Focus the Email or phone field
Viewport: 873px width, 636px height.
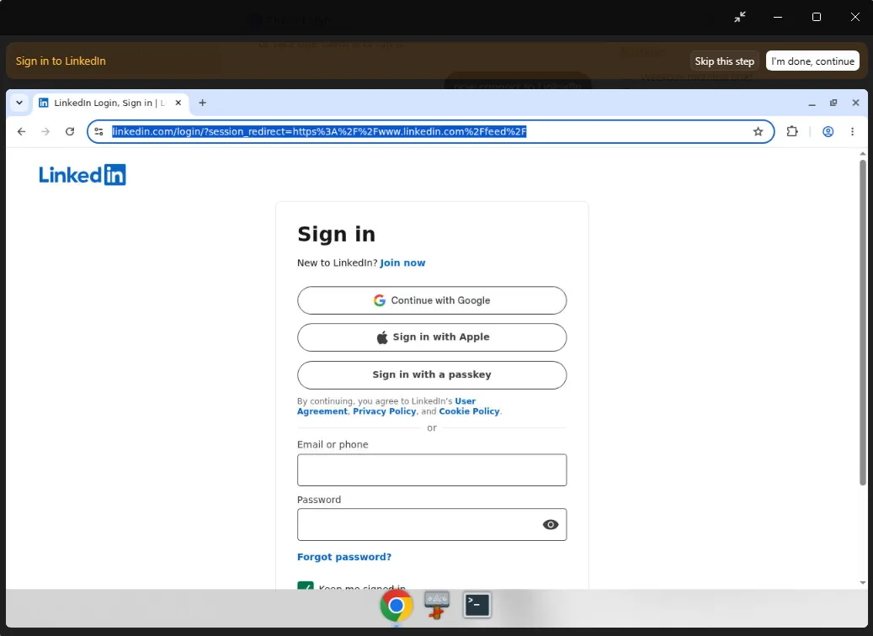[x=432, y=470]
